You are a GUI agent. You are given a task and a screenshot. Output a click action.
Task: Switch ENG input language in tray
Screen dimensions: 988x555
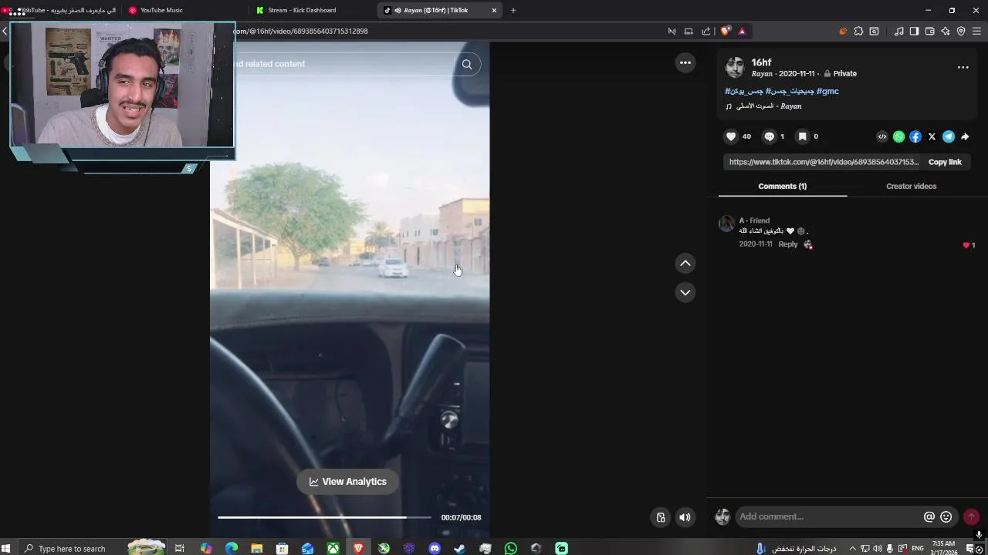tap(918, 549)
